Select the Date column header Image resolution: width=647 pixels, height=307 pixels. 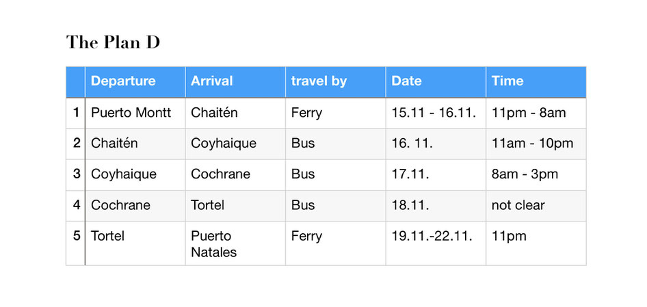(436, 81)
